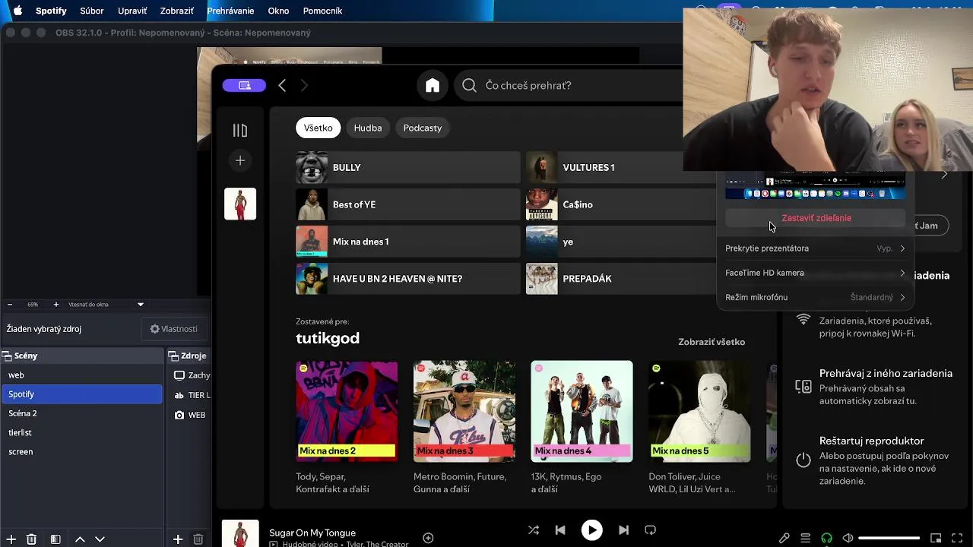
Task: Open the Best of YE playlist tile
Action: [x=407, y=204]
